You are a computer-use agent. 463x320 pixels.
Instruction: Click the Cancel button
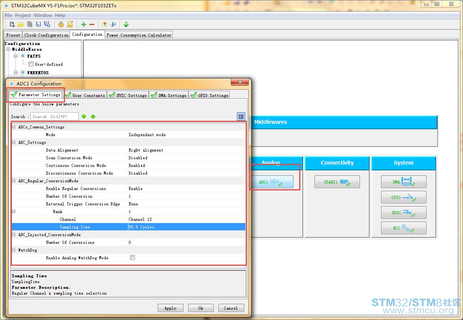pos(231,308)
